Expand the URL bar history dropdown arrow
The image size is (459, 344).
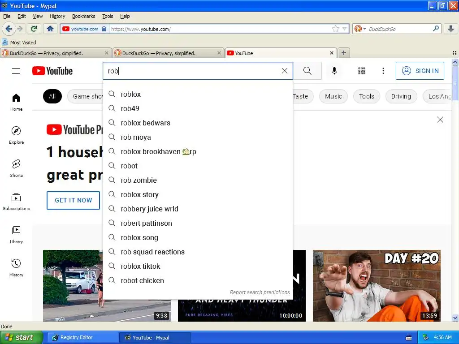(345, 29)
